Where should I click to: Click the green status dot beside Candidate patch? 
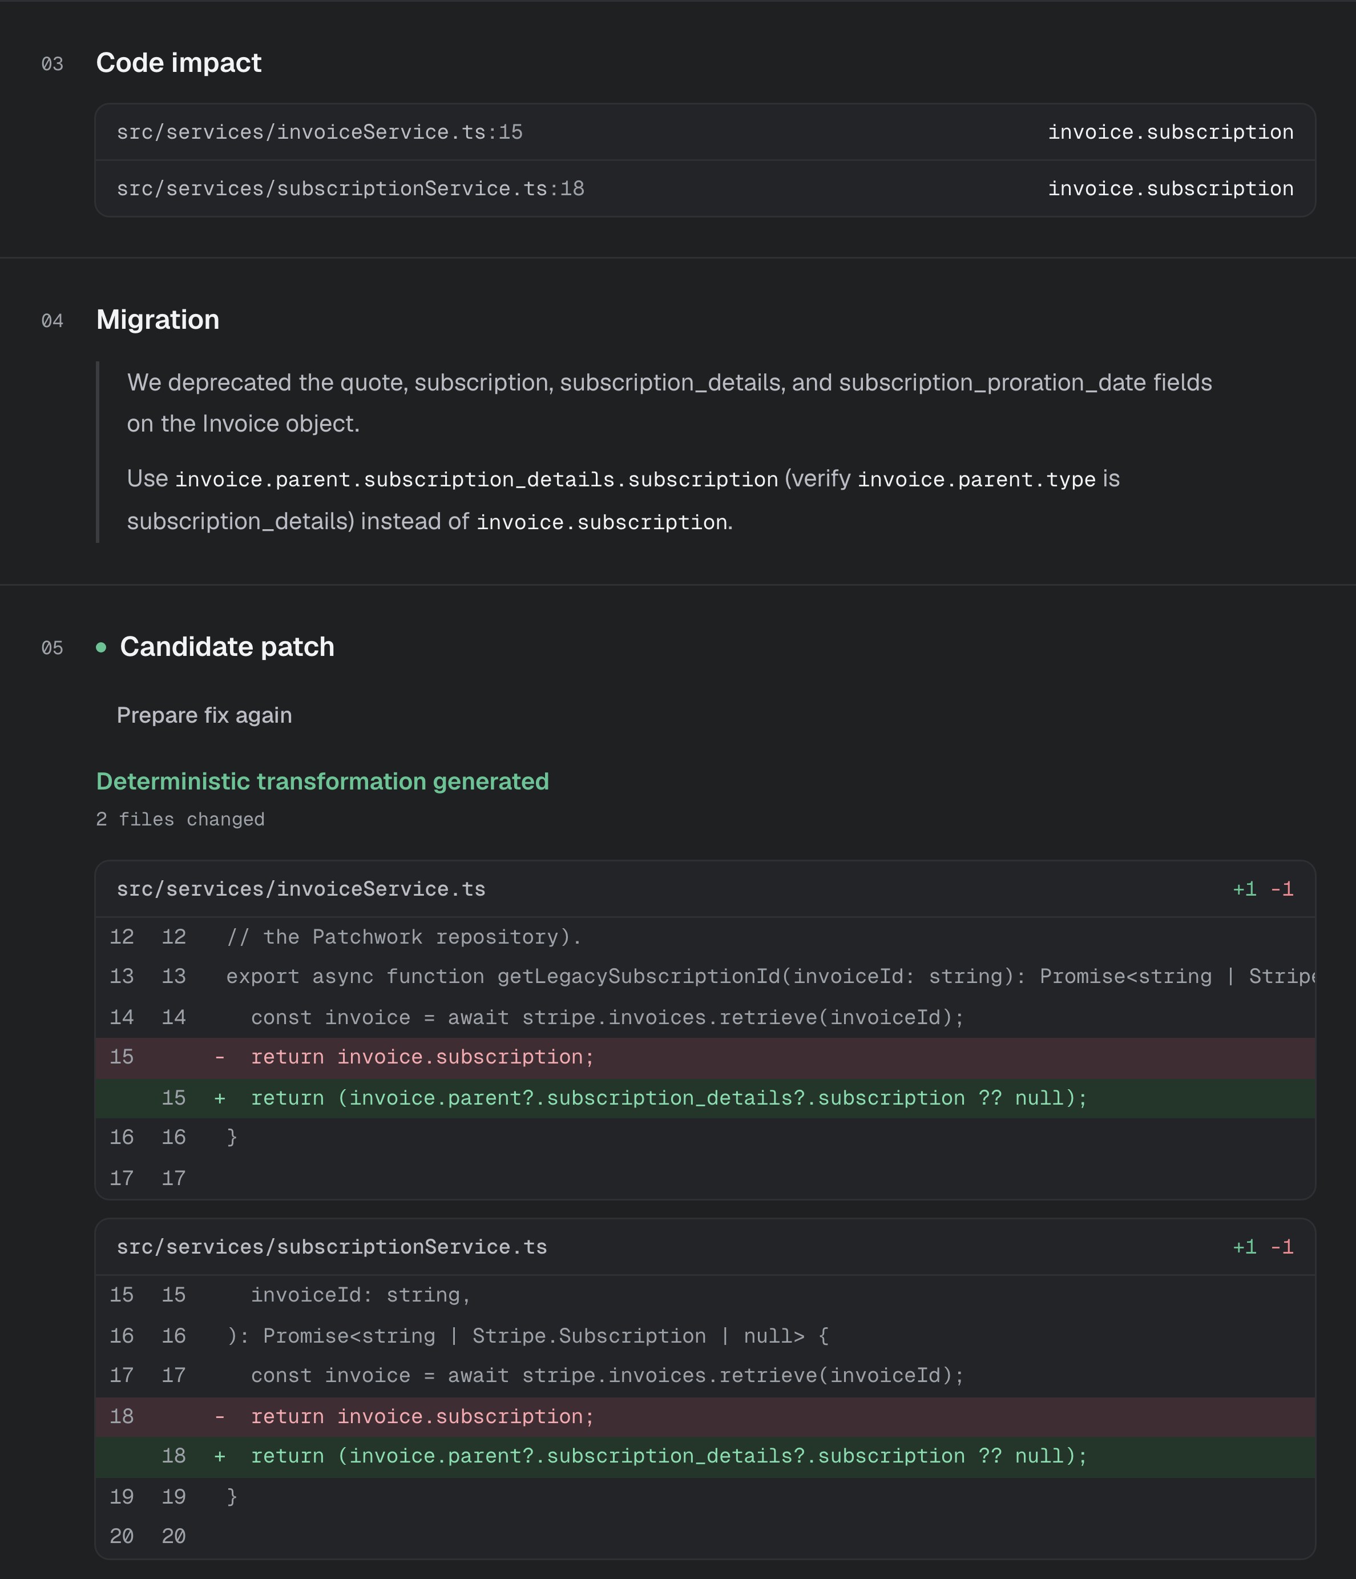tap(102, 647)
